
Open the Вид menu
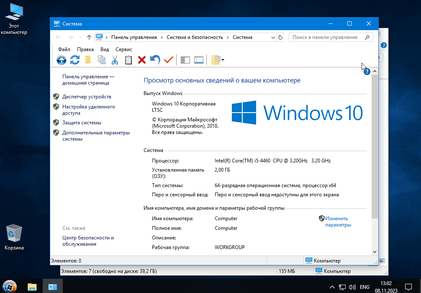(x=105, y=49)
